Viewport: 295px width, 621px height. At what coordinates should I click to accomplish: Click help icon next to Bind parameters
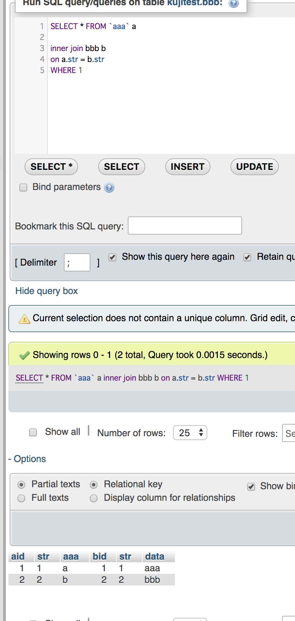pos(109,187)
